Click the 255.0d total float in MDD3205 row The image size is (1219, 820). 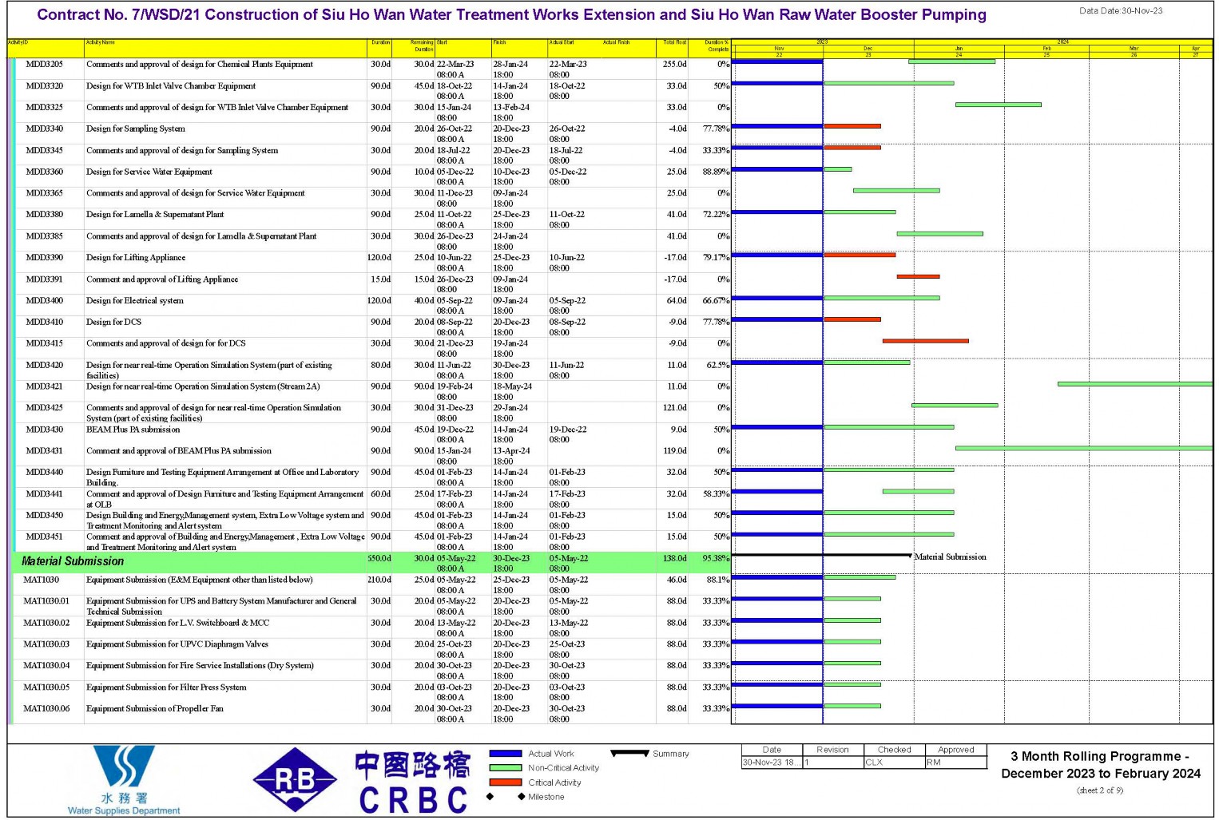(x=675, y=65)
